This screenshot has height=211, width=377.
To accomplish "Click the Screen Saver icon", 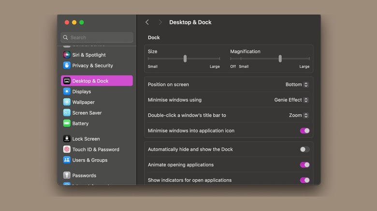I will [67, 113].
